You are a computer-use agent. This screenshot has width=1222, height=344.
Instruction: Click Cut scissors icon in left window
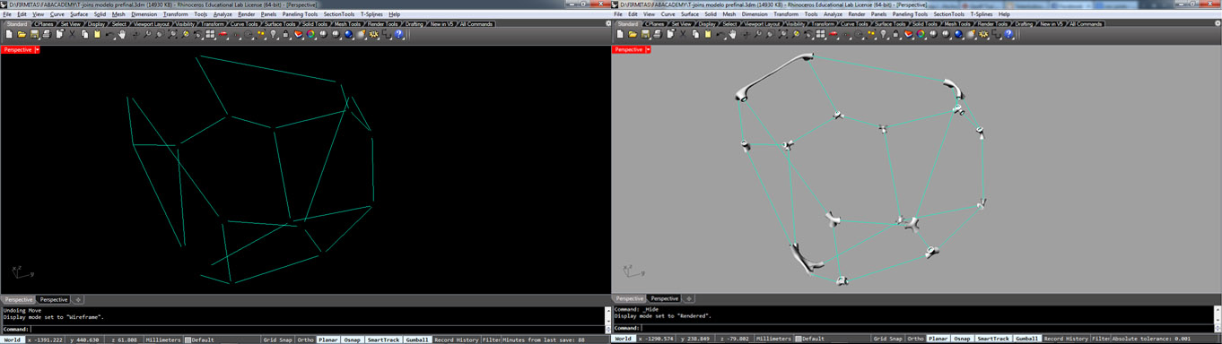72,34
